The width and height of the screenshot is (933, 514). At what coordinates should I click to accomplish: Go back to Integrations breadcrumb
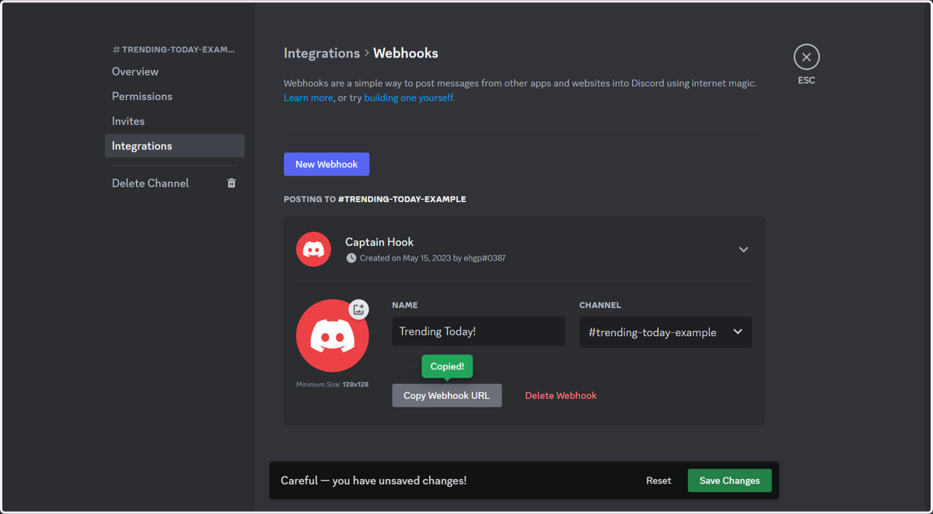pyautogui.click(x=322, y=53)
